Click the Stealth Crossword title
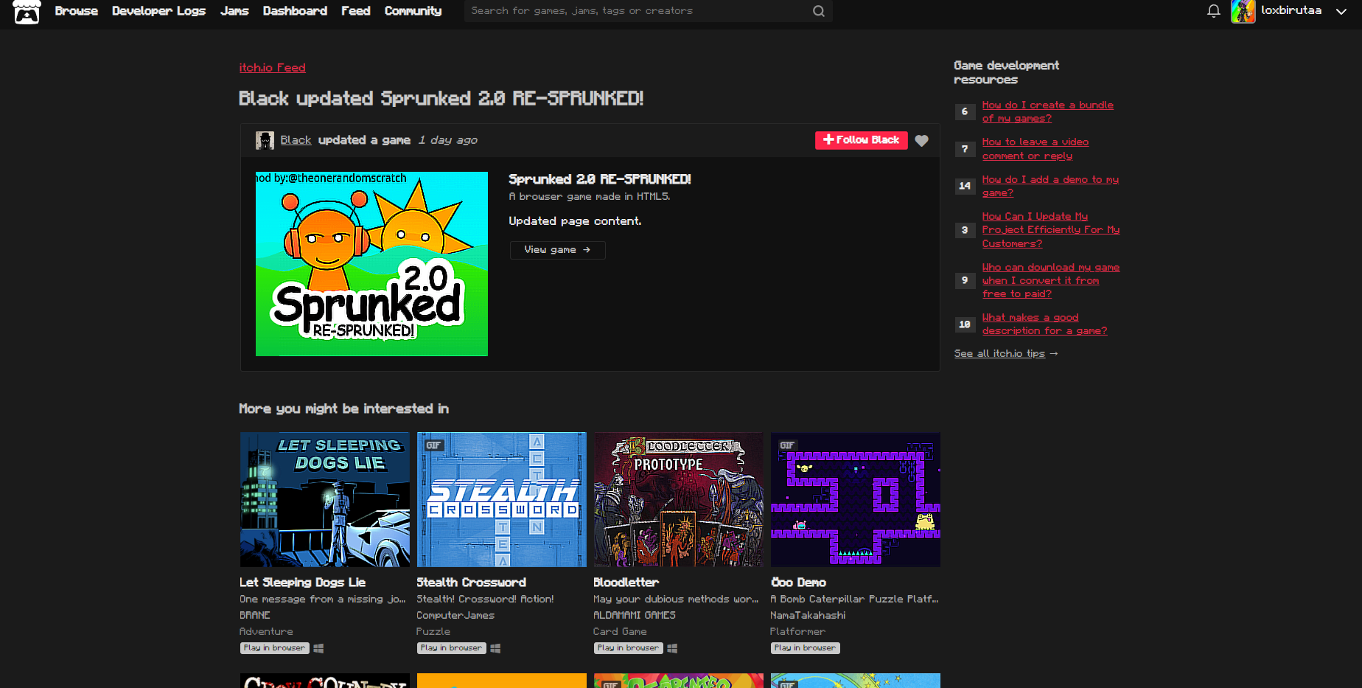 point(471,583)
